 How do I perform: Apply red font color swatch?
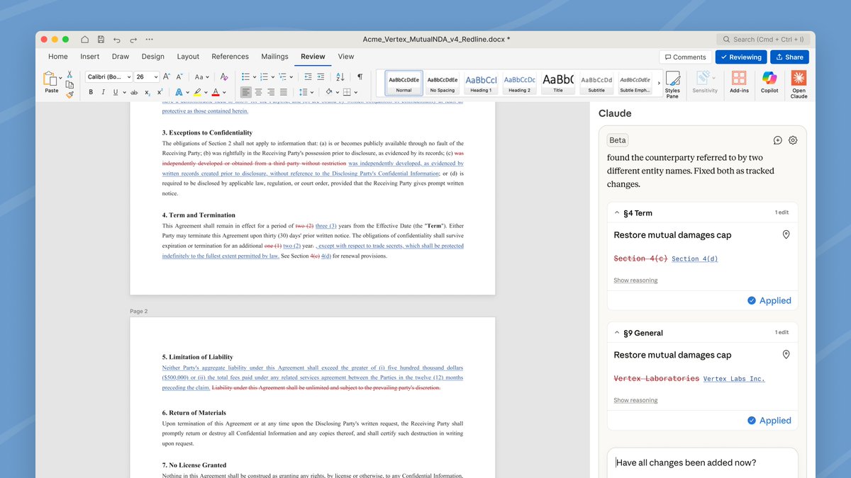[x=214, y=91]
